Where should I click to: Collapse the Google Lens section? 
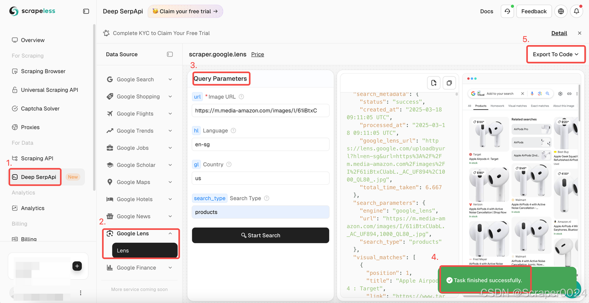(x=139, y=234)
